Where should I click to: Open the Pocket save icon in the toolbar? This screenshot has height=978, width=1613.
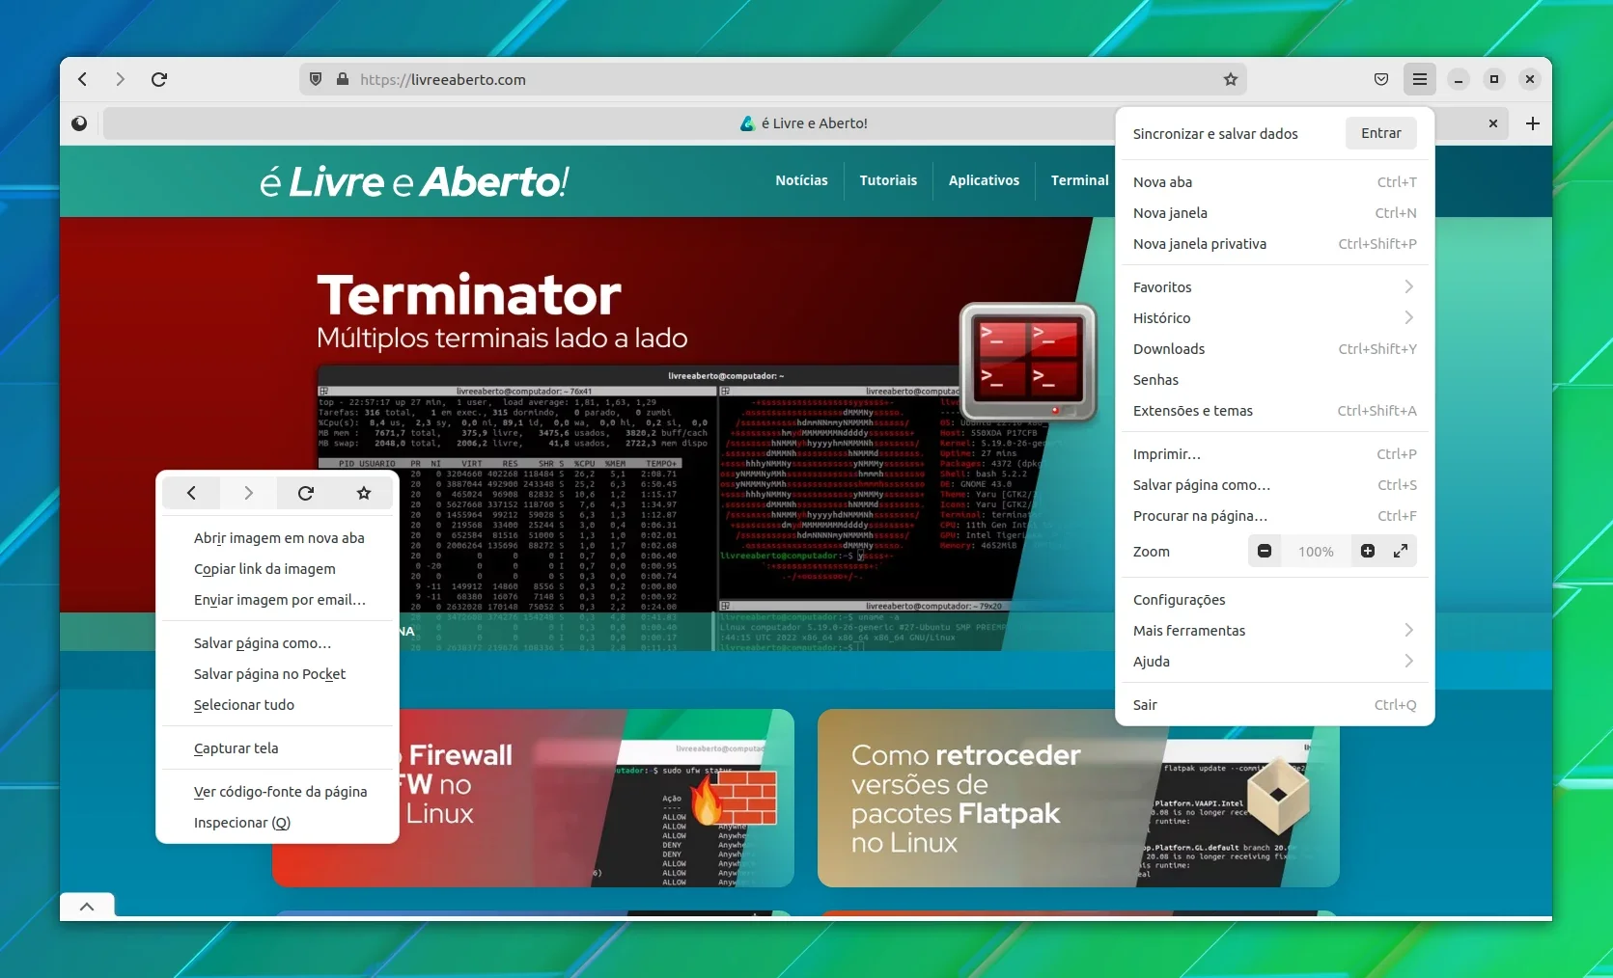click(x=1381, y=79)
